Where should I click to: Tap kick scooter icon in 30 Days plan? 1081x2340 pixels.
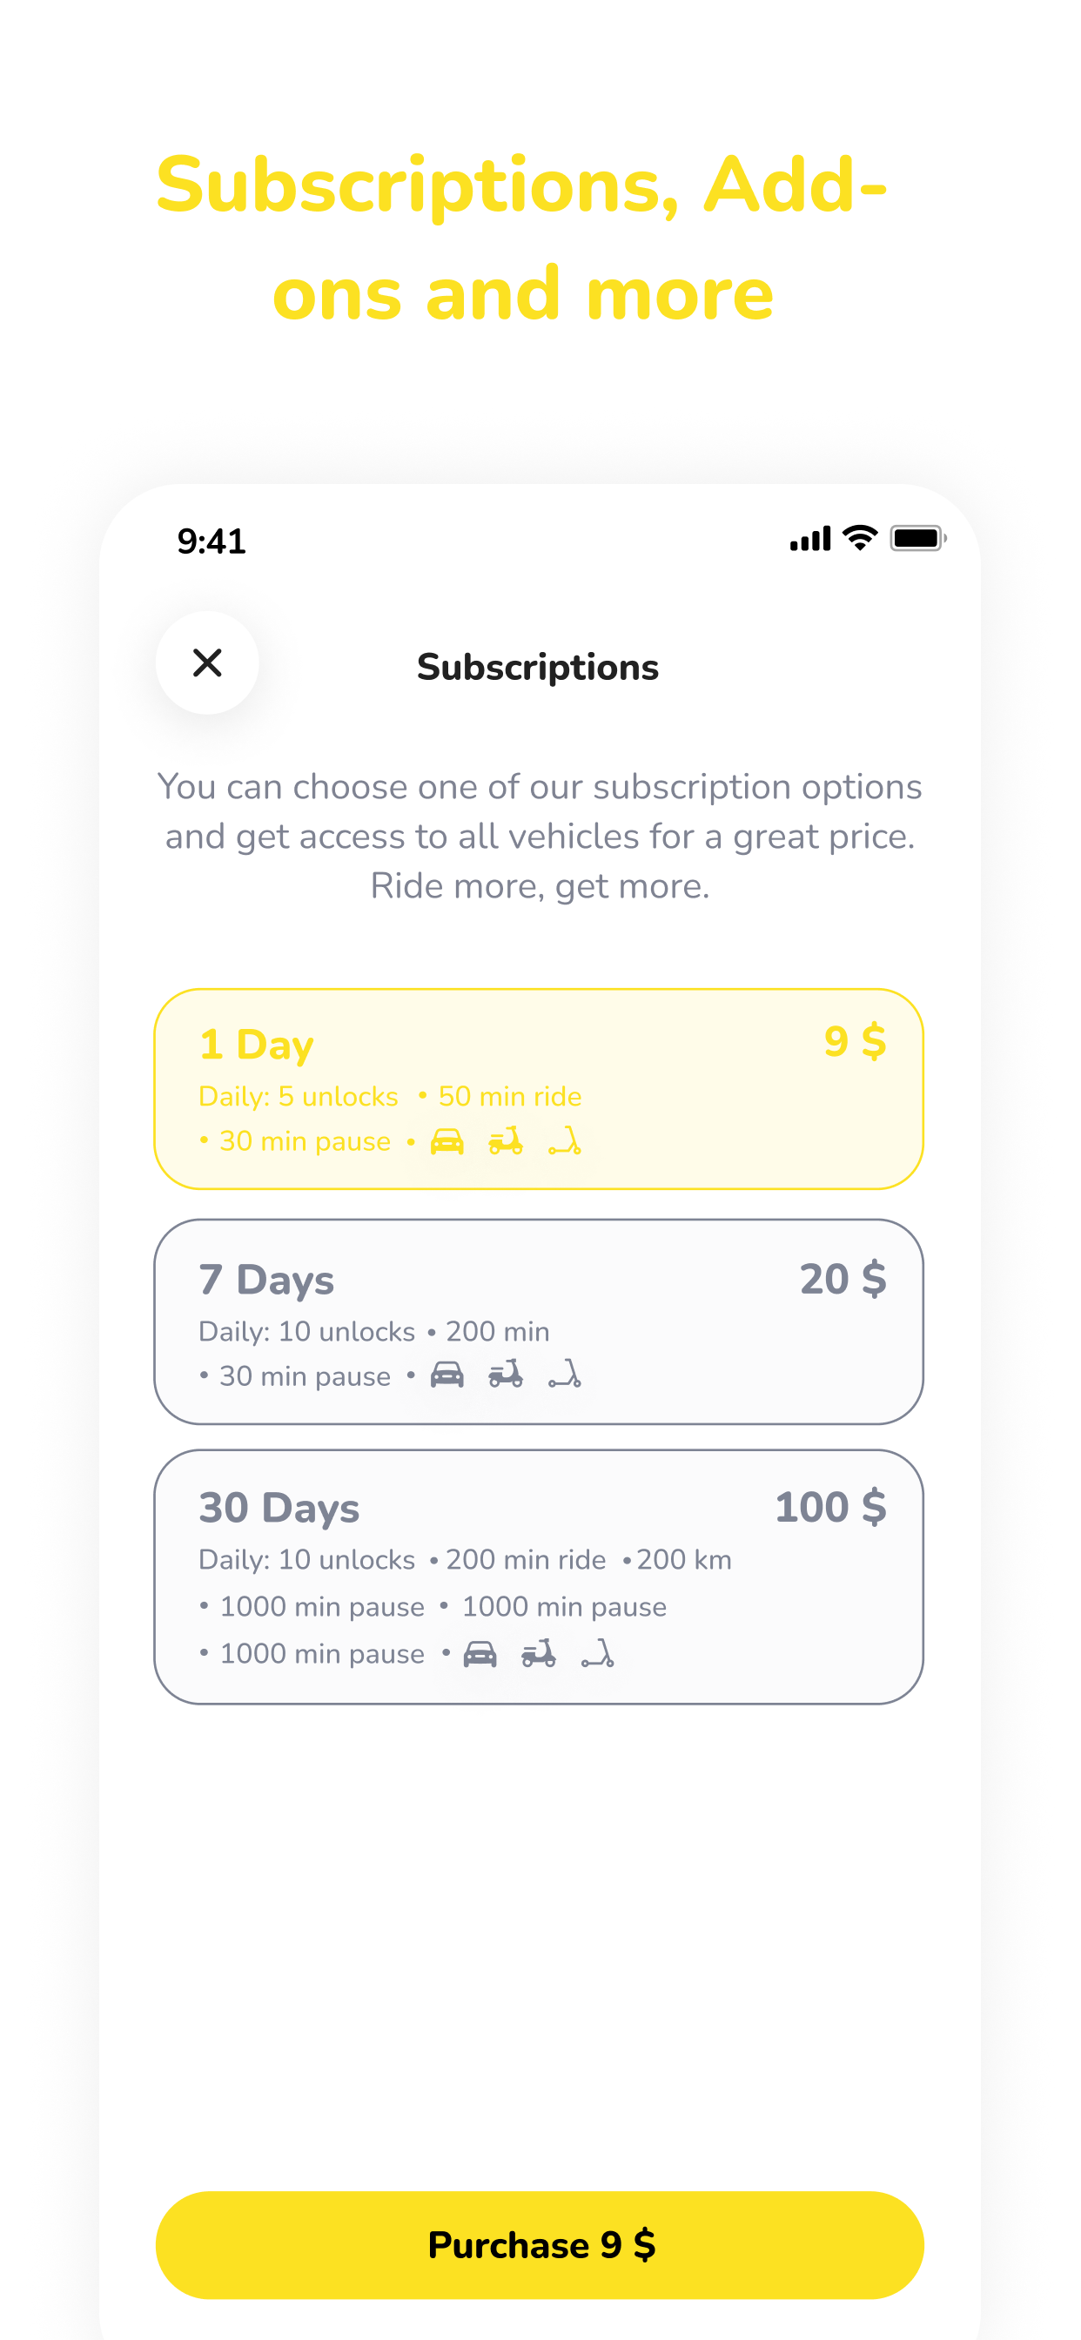598,1654
